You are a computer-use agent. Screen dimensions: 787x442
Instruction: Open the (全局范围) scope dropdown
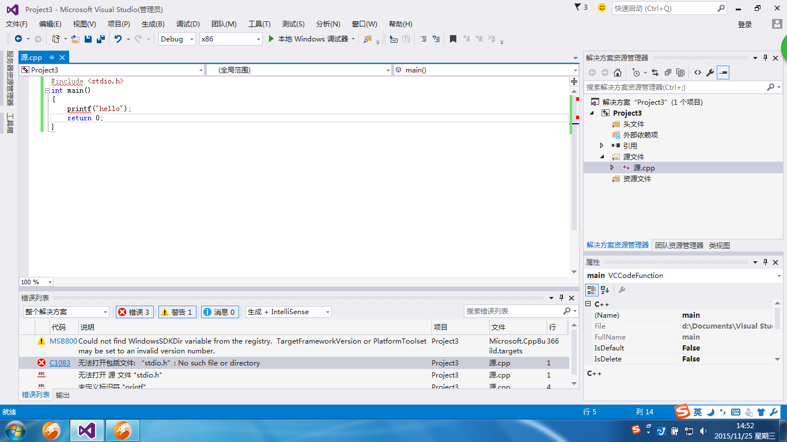(x=298, y=70)
